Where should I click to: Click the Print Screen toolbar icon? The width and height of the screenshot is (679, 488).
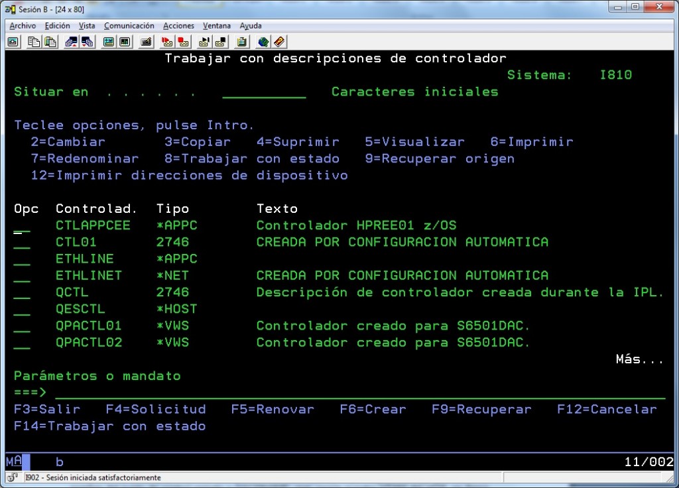(13, 42)
